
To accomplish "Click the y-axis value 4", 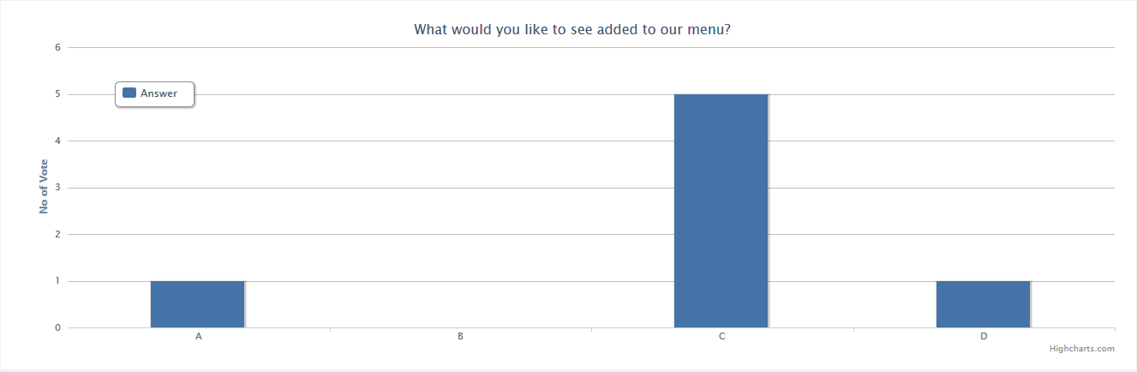I will coord(57,141).
